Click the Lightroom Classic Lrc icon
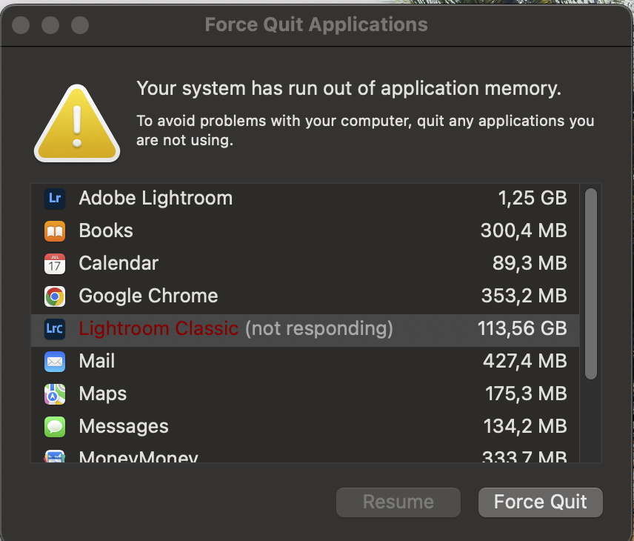The width and height of the screenshot is (634, 541). click(55, 328)
